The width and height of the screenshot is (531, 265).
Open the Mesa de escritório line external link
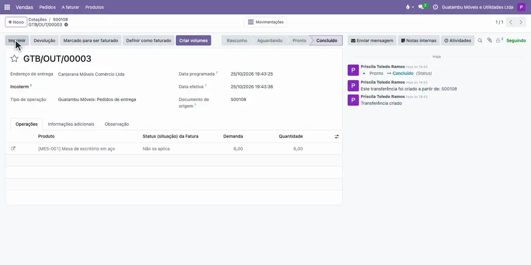pyautogui.click(x=13, y=148)
